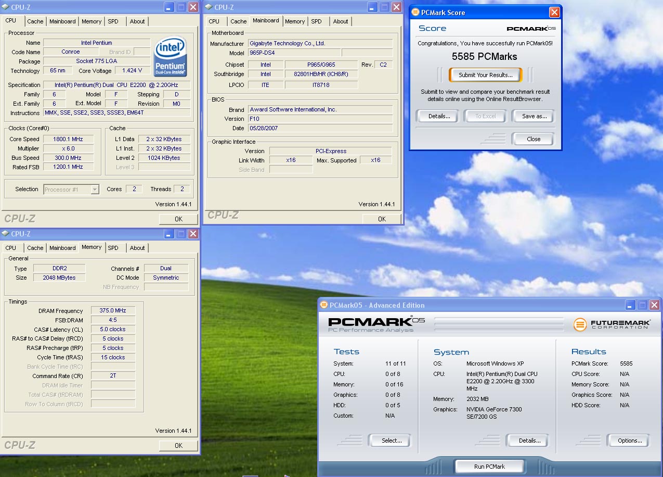Click the NVIDIA GeForce 7300 graphics text
Image resolution: width=663 pixels, height=477 pixels.
(493, 412)
